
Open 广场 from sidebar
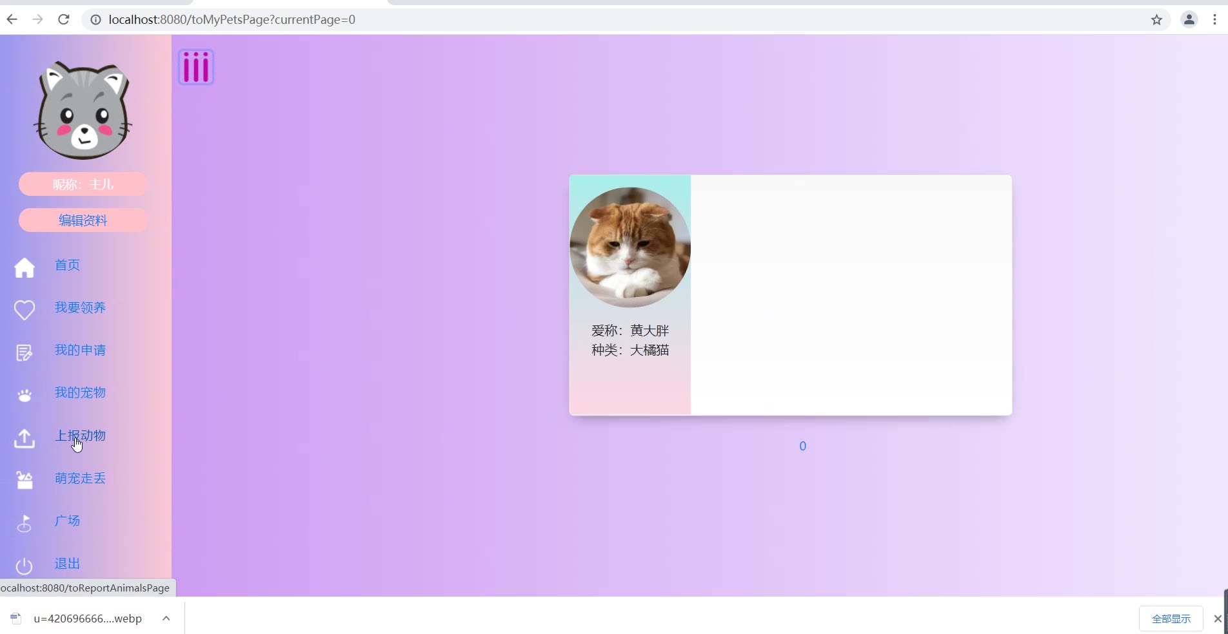tap(67, 521)
